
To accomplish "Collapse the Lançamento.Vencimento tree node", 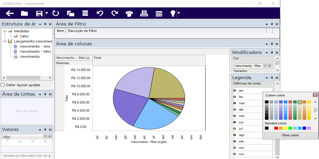I will [5, 41].
